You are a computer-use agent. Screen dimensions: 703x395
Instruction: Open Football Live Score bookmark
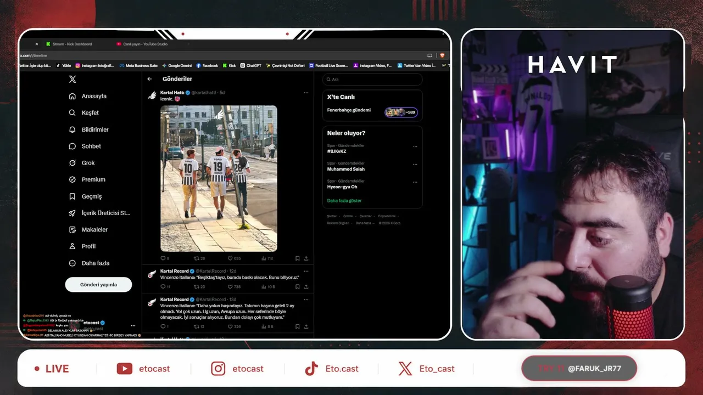tap(328, 65)
